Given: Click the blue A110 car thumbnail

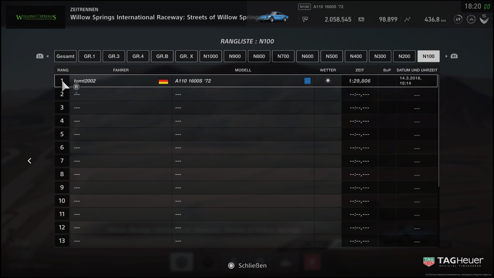Looking at the screenshot, I should pyautogui.click(x=274, y=17).
